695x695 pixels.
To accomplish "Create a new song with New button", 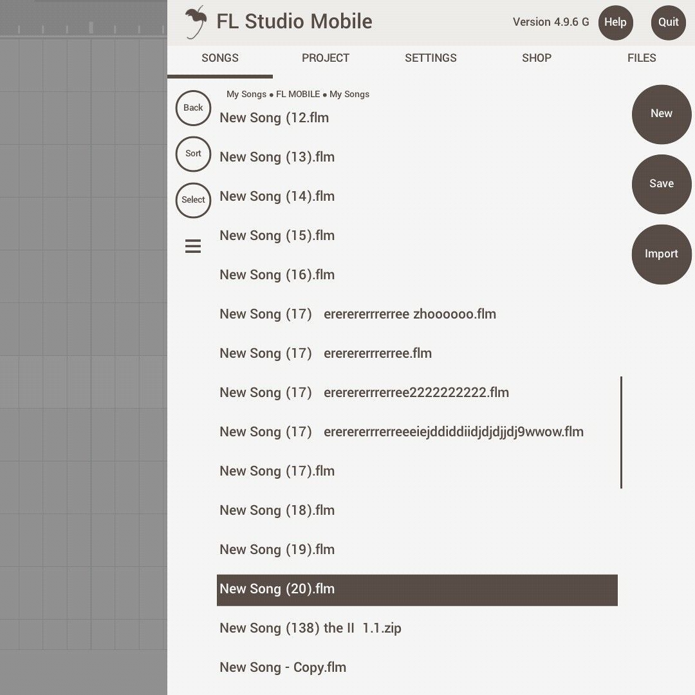I will pos(662,114).
